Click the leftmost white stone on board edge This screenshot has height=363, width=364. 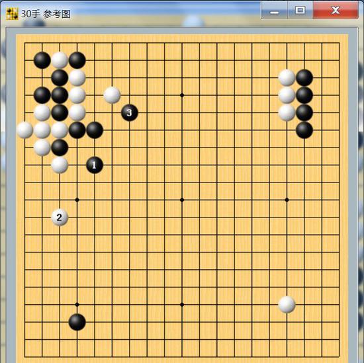click(24, 130)
